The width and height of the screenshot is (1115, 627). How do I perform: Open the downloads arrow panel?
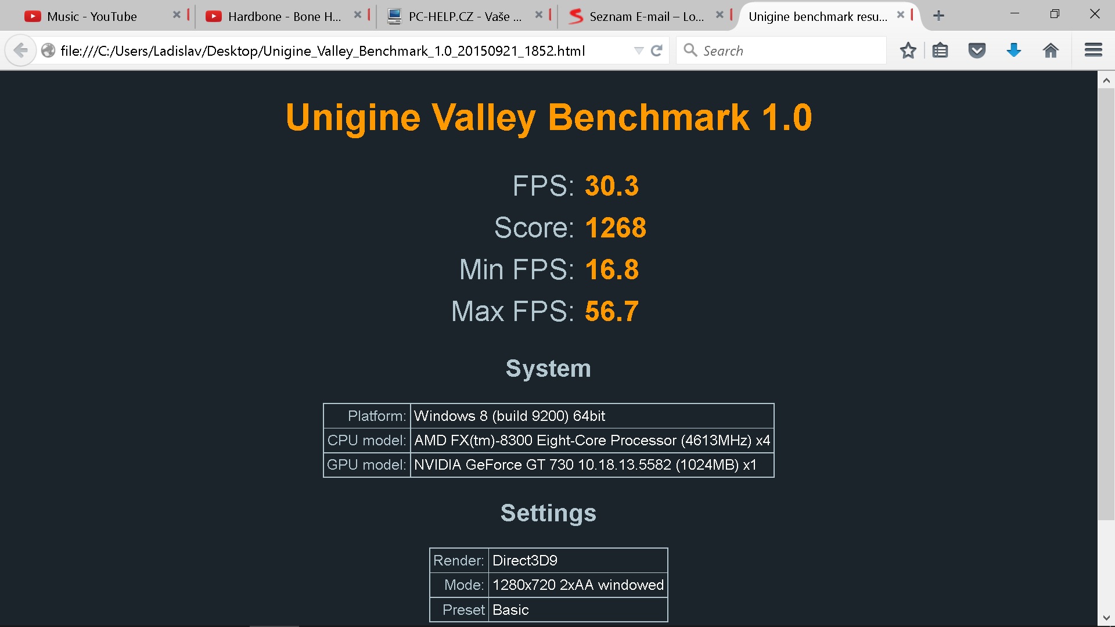tap(1014, 51)
